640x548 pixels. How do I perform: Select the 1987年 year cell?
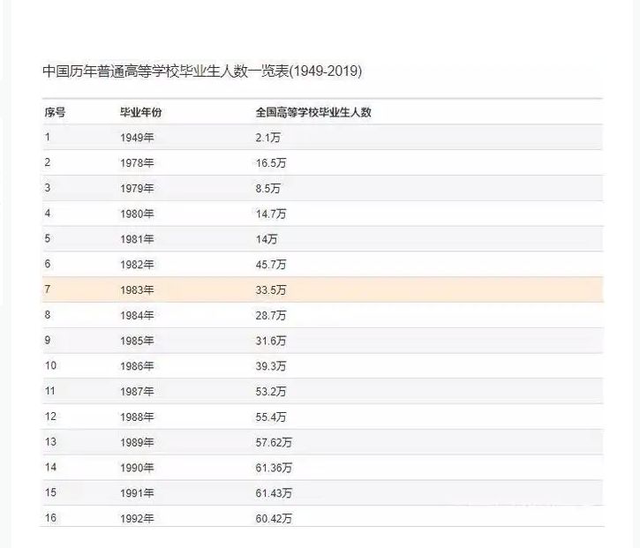137,391
